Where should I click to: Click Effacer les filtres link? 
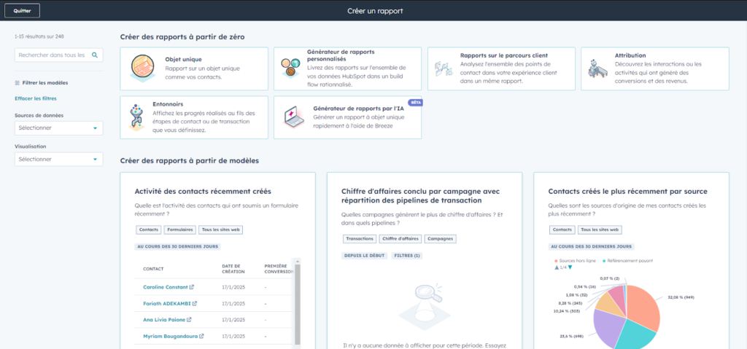[36, 98]
